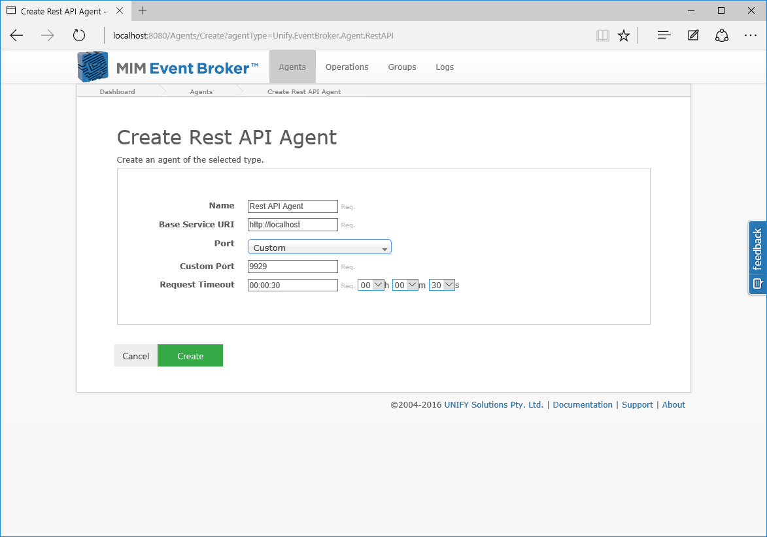This screenshot has height=537, width=767.
Task: Open the UNIFY Solutions Pty. Ltd. link
Action: tap(494, 404)
